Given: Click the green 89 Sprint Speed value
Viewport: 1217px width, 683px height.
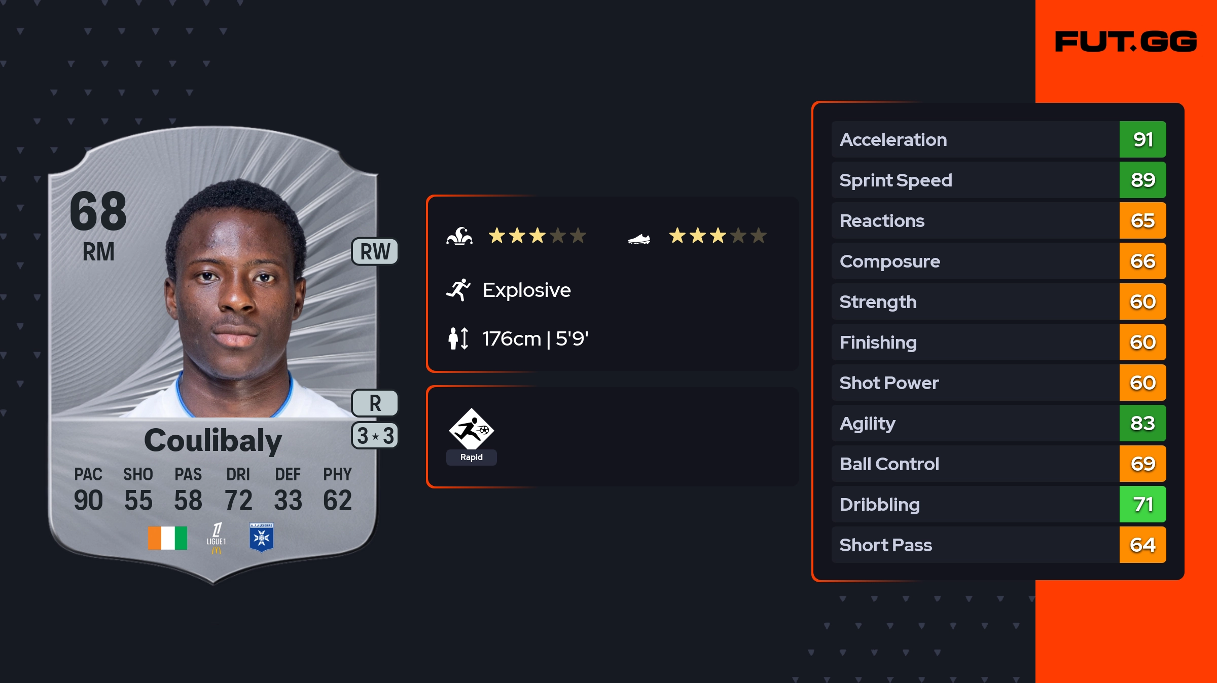Looking at the screenshot, I should point(1142,180).
